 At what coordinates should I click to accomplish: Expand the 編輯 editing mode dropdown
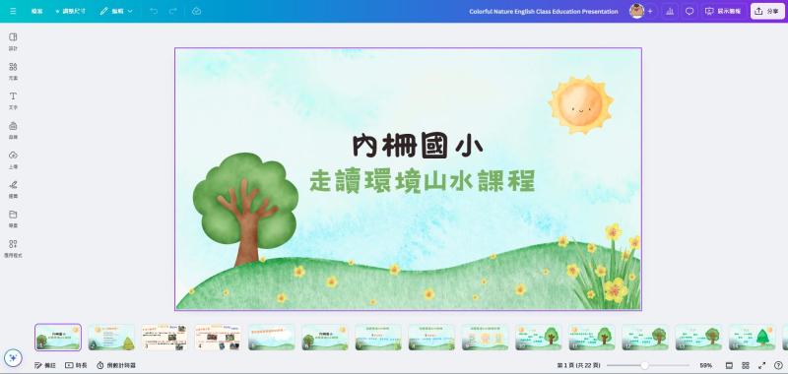coord(116,11)
